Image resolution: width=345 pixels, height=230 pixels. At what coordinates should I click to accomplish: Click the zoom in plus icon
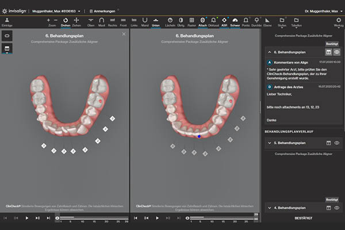click(48, 20)
